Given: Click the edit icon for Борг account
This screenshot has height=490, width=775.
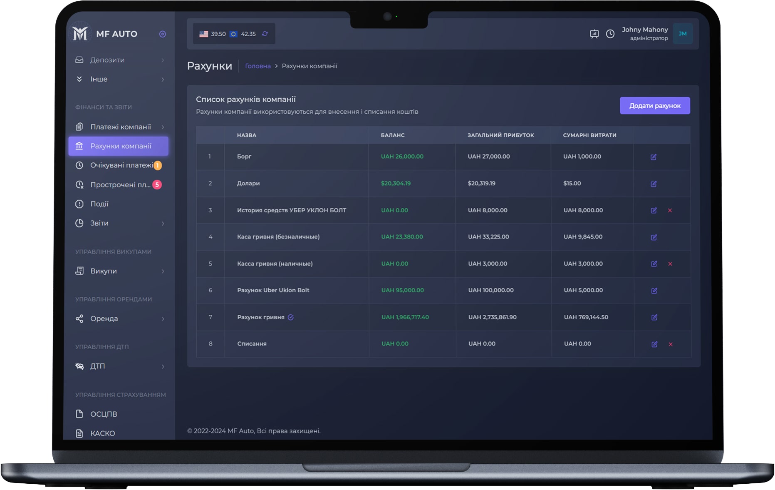Looking at the screenshot, I should (x=653, y=157).
